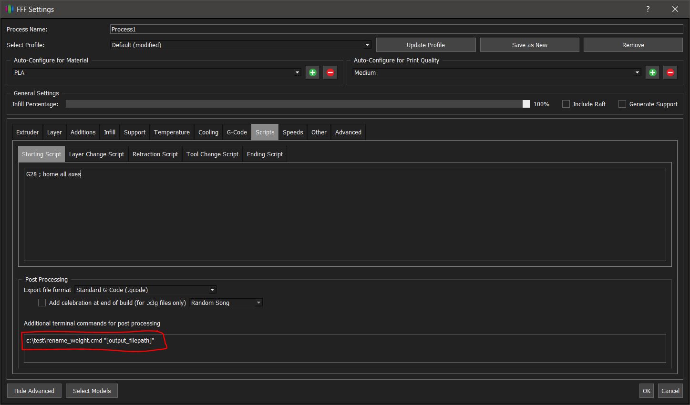Switch to the Advanced tab
This screenshot has height=405, width=690.
click(348, 132)
